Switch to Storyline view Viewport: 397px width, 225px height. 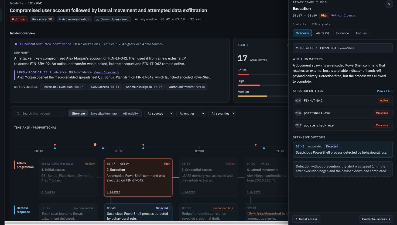click(x=78, y=114)
